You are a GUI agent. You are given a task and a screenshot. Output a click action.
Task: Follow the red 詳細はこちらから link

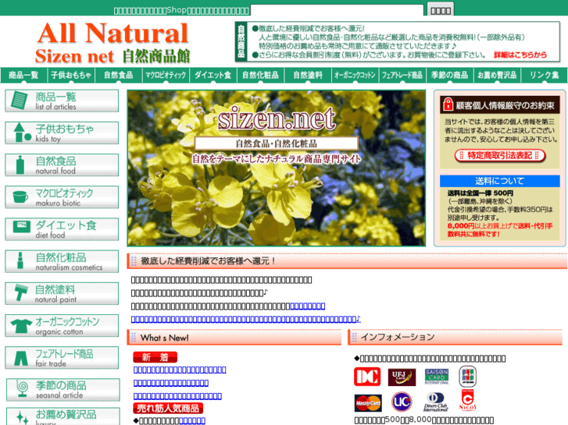click(520, 55)
